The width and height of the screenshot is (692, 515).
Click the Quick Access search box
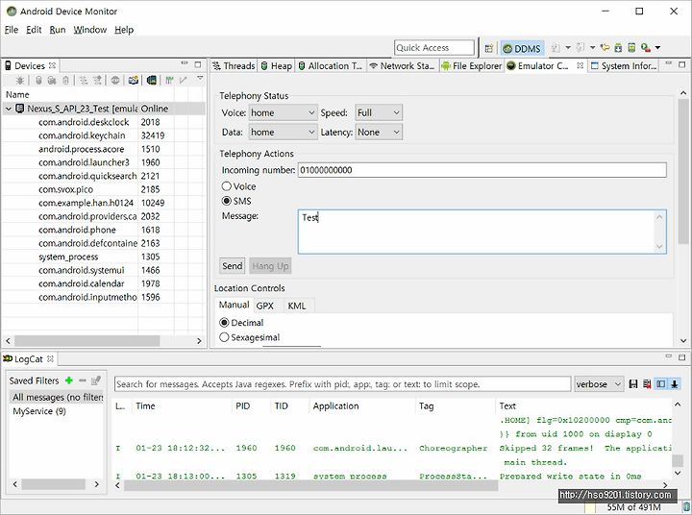[434, 48]
